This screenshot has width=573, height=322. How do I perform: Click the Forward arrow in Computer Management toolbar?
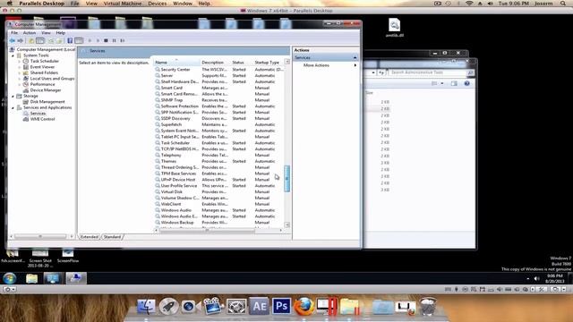pos(21,40)
